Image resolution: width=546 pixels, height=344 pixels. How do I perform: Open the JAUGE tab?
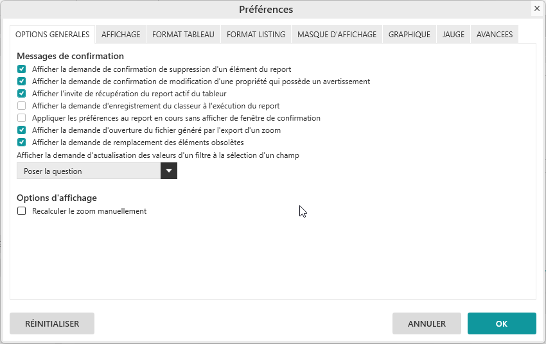[x=454, y=35]
